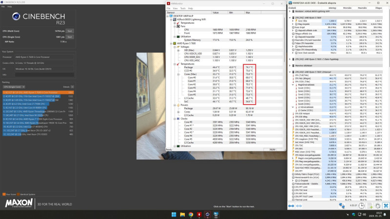
Task: Open the notification bell in system tray
Action: pos(385,215)
